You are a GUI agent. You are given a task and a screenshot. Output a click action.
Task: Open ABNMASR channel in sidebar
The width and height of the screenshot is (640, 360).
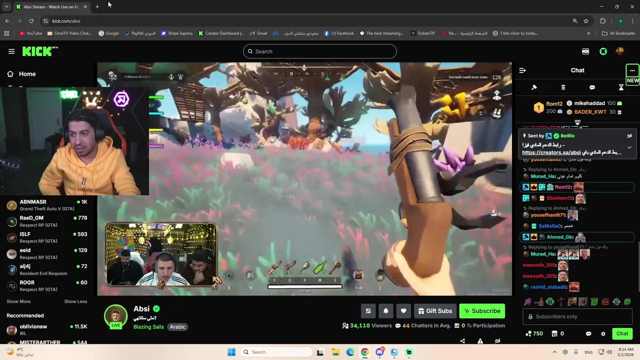47,205
